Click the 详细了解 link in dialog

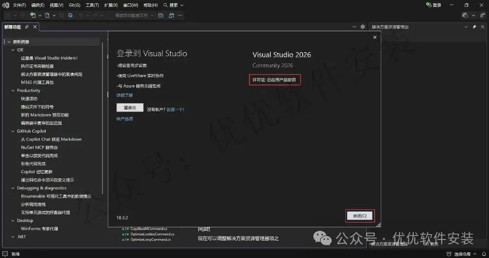(124, 95)
